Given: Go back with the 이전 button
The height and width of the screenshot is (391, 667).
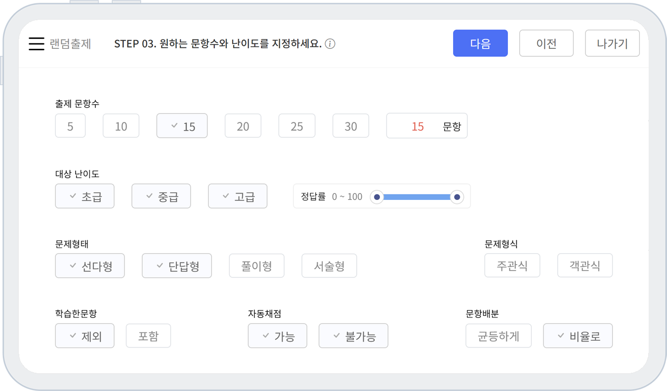Looking at the screenshot, I should pos(546,43).
